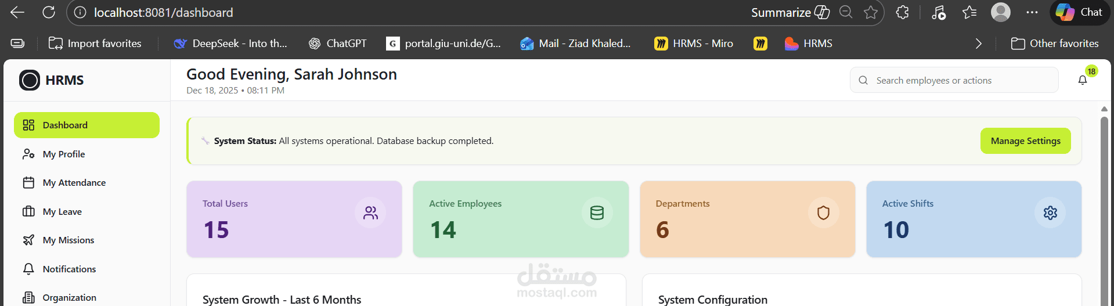Open Organization in the sidebar
The image size is (1114, 306).
pos(86,297)
